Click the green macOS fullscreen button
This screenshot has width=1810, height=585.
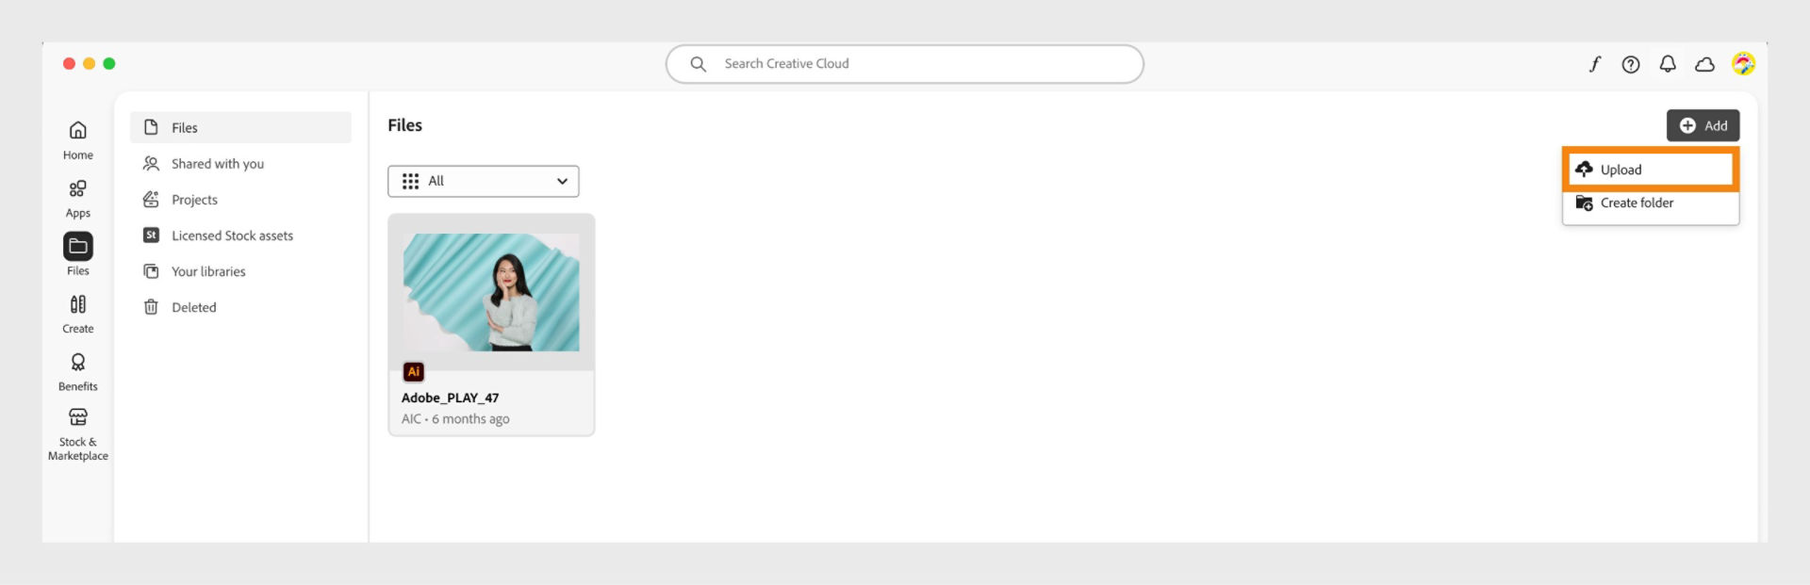[109, 63]
